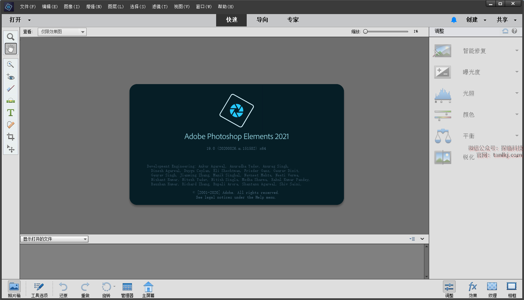Screen dimensions: 524x300
Task: Open the view mode dropdown
Action: pyautogui.click(x=62, y=32)
